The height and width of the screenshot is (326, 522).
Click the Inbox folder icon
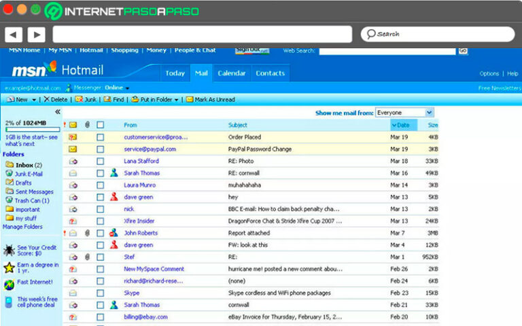pyautogui.click(x=10, y=164)
